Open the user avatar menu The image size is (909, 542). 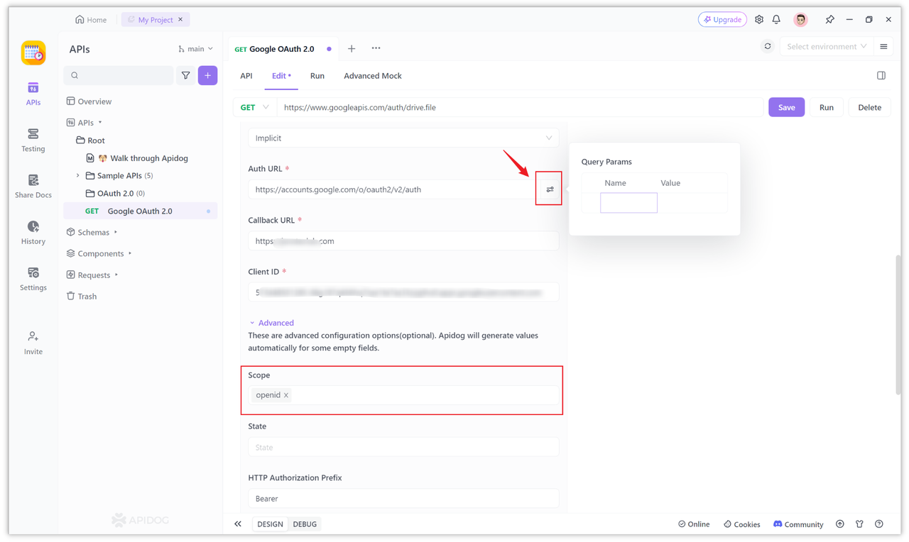[801, 20]
